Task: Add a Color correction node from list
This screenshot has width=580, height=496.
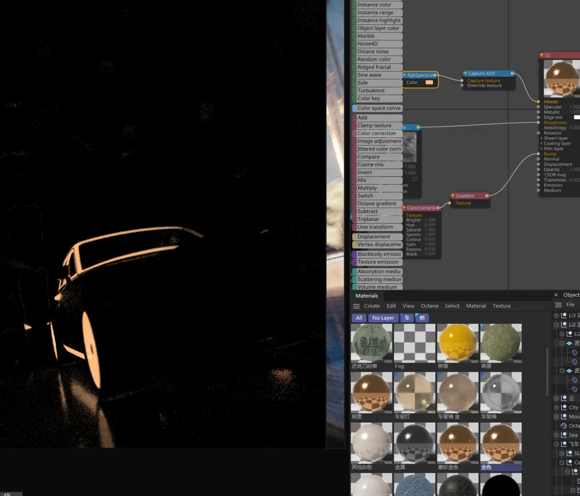Action: click(378, 133)
